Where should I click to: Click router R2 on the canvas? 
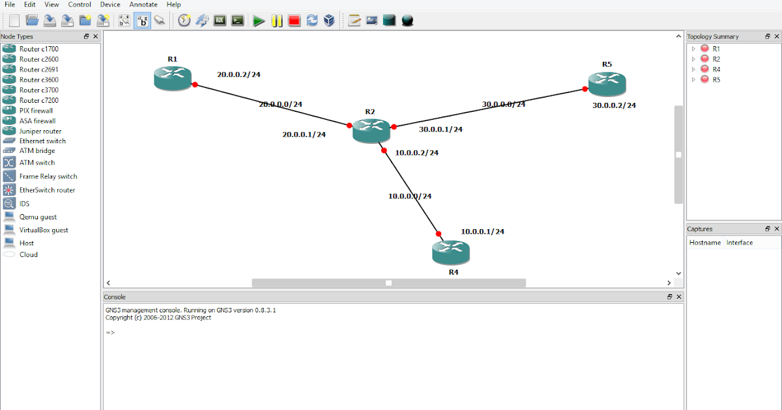pos(371,131)
